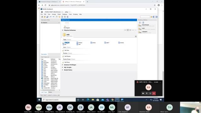201x113 pixels.
Task: Reload the page in the Chrome window
Action: tap(45, 5)
